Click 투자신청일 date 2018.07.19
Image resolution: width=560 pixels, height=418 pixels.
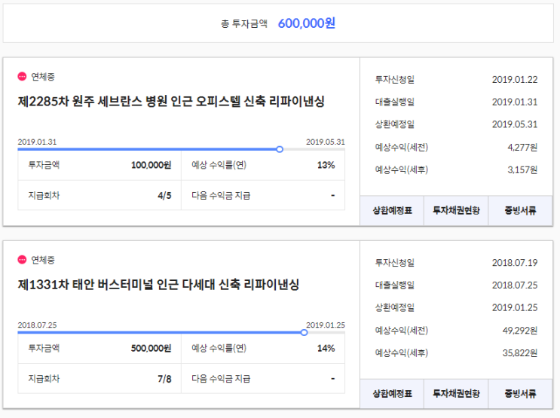tap(515, 262)
